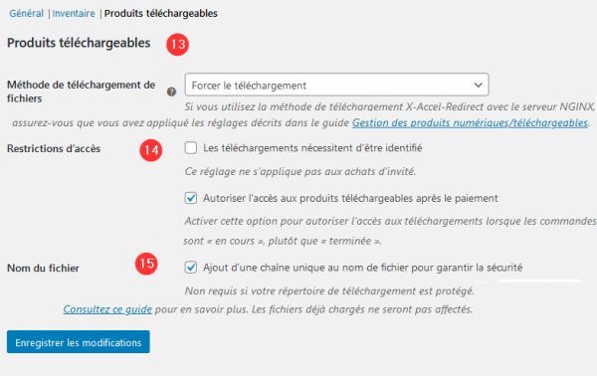Click the red number 13 marker
Viewport: 597px width, 376px height.
(177, 45)
